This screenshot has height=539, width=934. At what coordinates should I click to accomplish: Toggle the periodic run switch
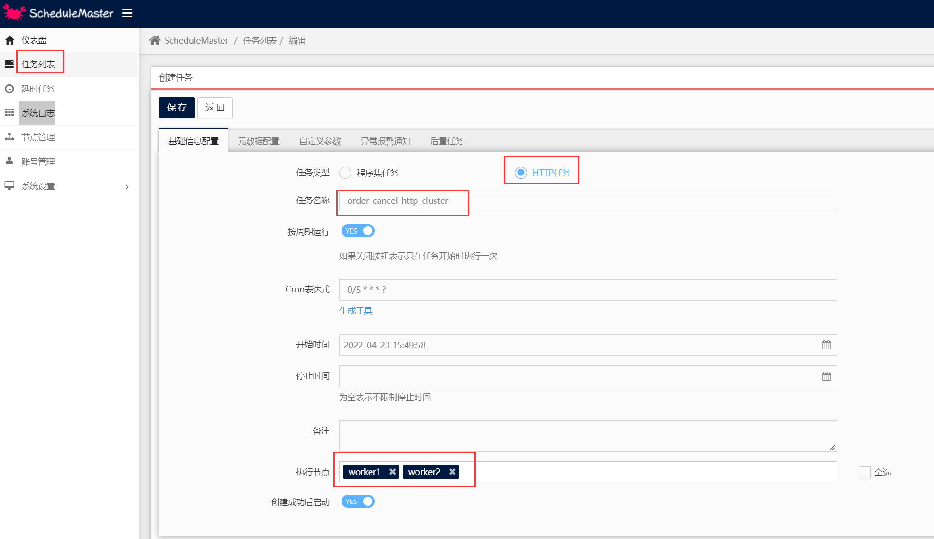pyautogui.click(x=358, y=231)
